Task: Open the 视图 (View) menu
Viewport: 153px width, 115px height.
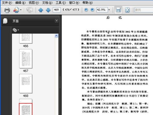Action: [x=34, y=3]
